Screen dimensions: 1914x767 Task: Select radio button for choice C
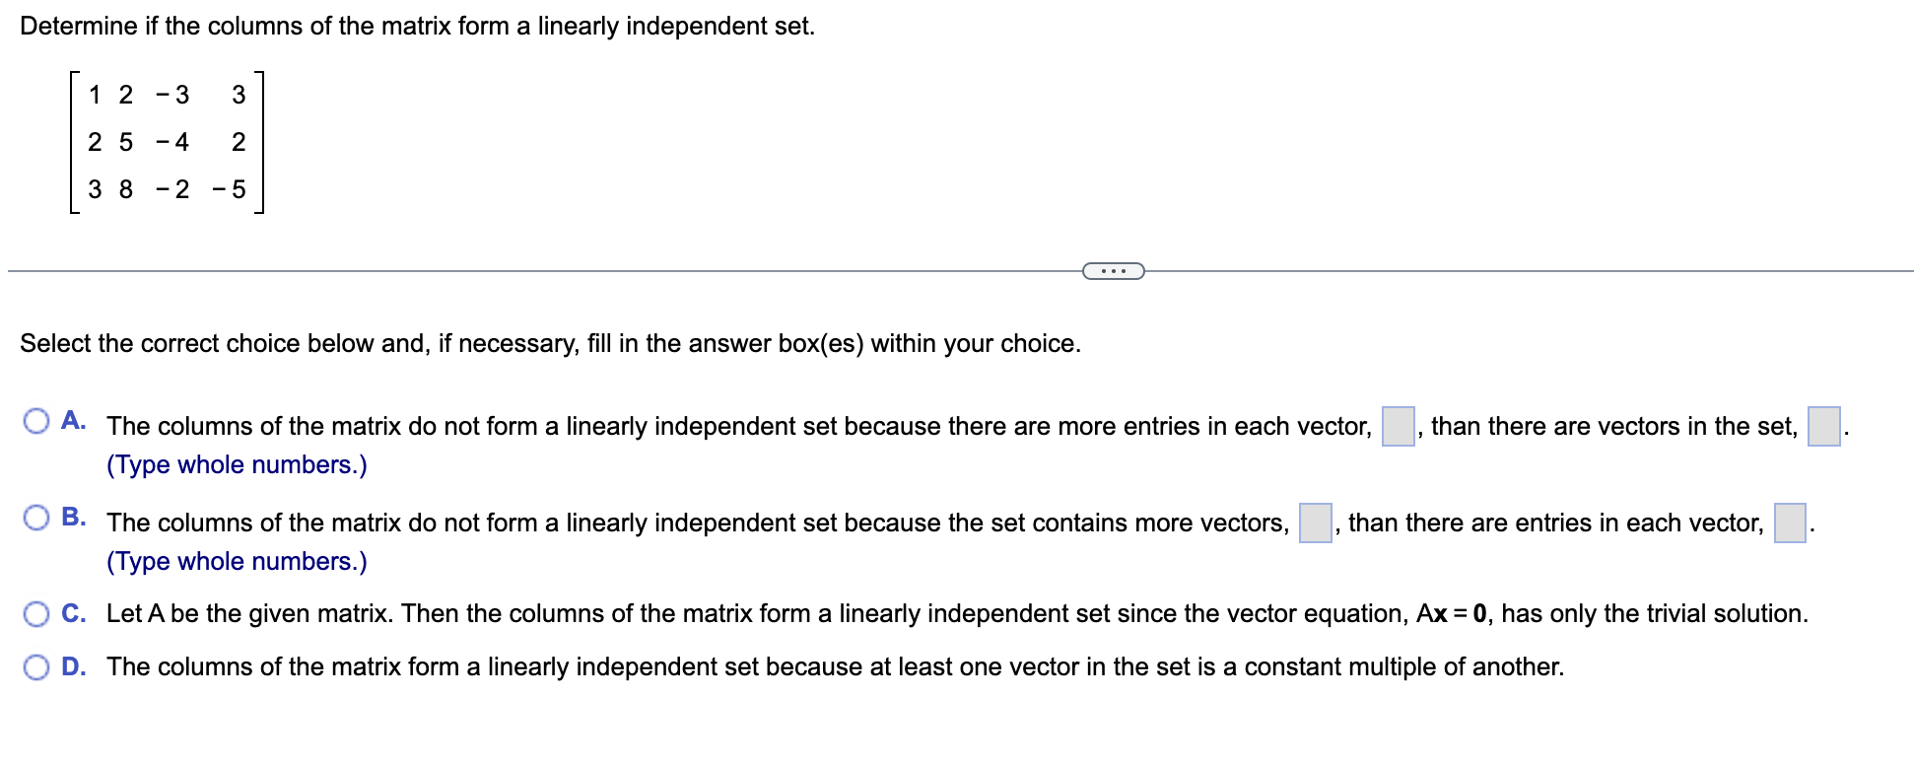pyautogui.click(x=38, y=612)
